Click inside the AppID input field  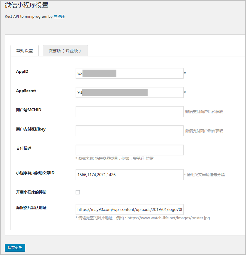(x=129, y=73)
